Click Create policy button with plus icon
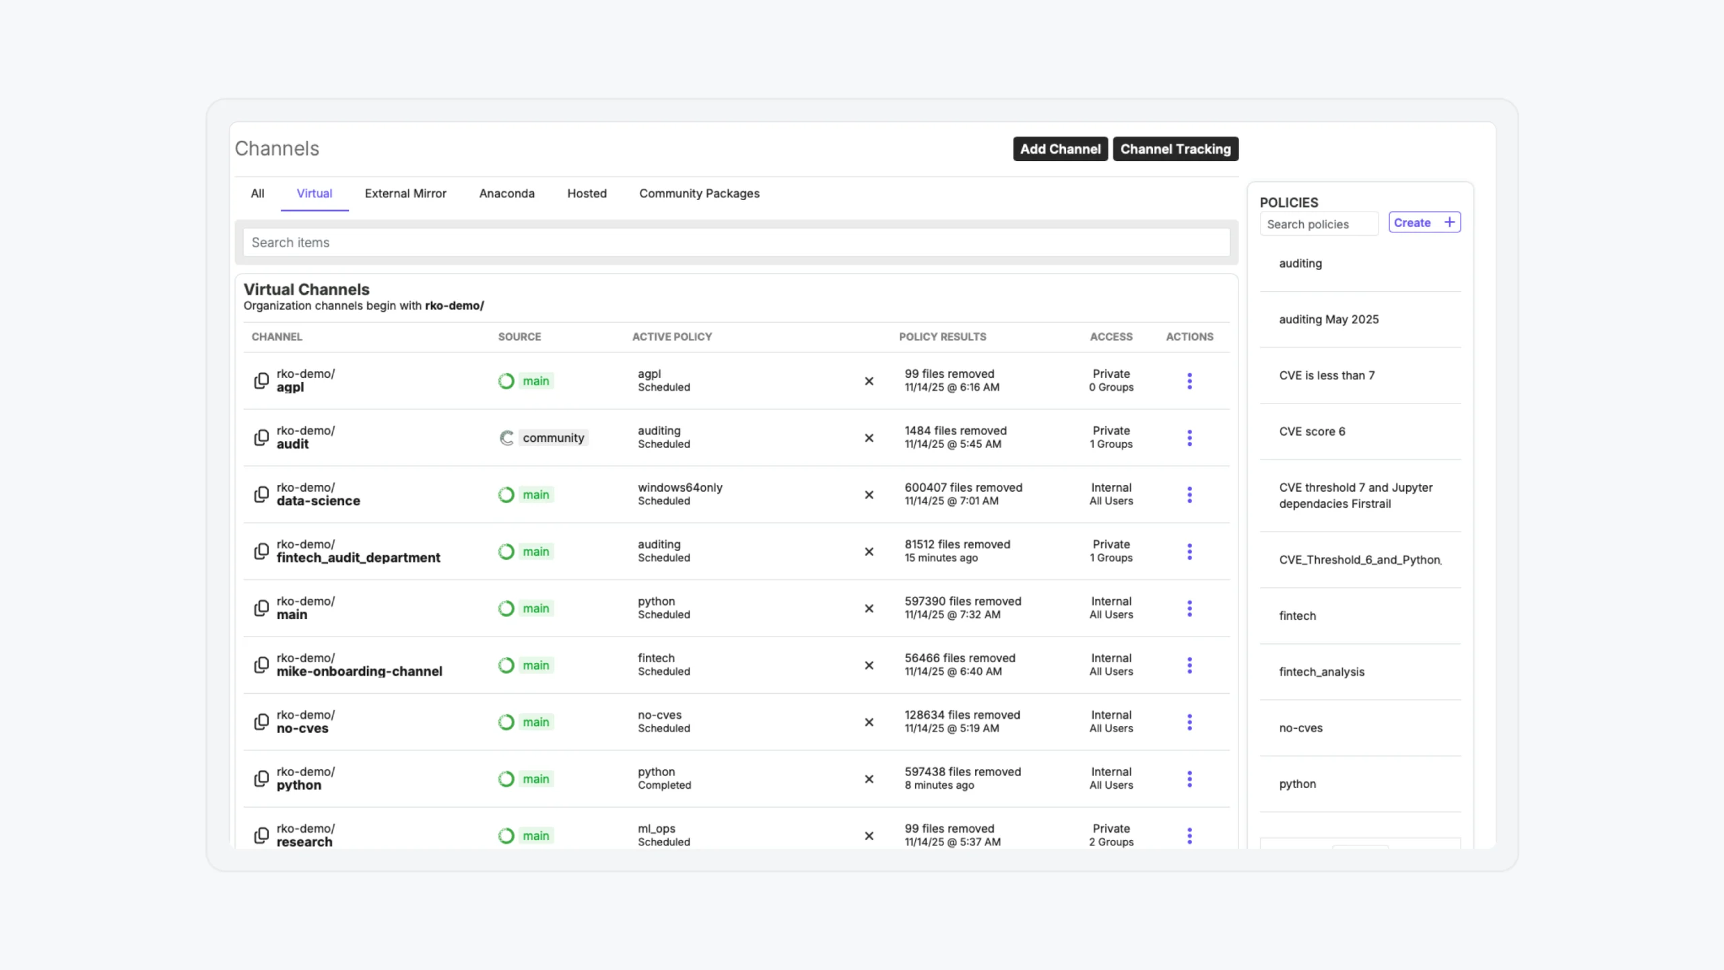This screenshot has height=970, width=1724. (x=1424, y=223)
